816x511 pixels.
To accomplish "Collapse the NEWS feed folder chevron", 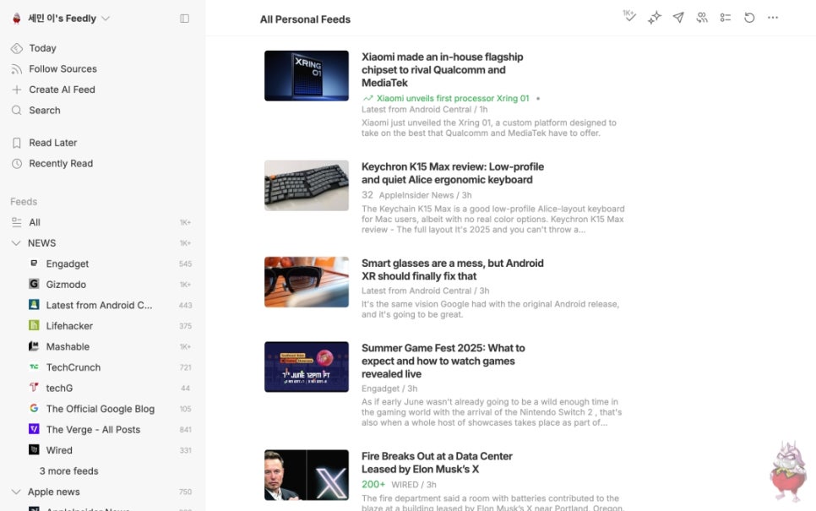I will (16, 243).
